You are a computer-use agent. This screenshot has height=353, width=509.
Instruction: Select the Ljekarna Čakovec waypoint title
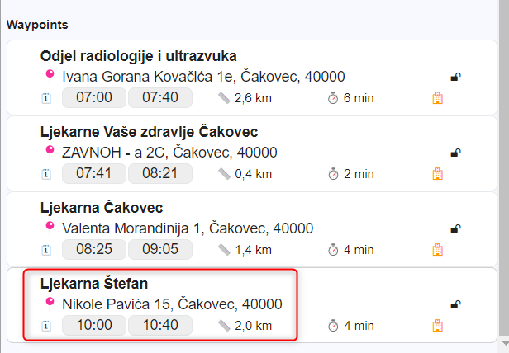point(102,207)
